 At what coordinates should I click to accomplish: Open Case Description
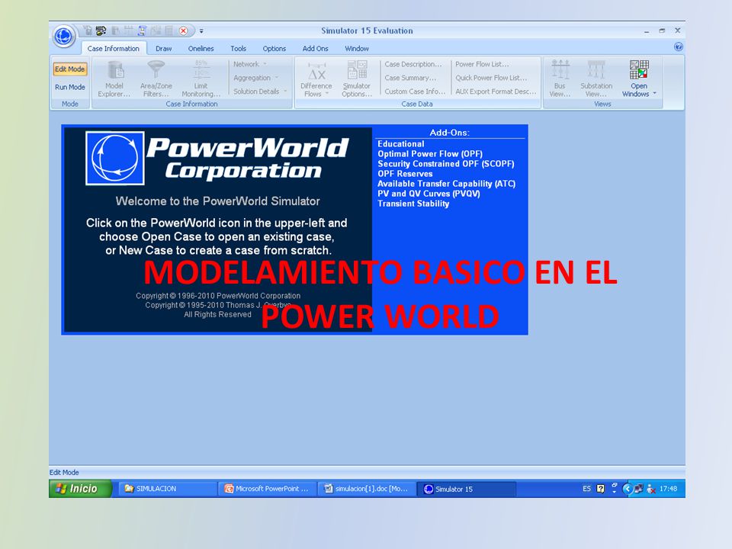(413, 64)
